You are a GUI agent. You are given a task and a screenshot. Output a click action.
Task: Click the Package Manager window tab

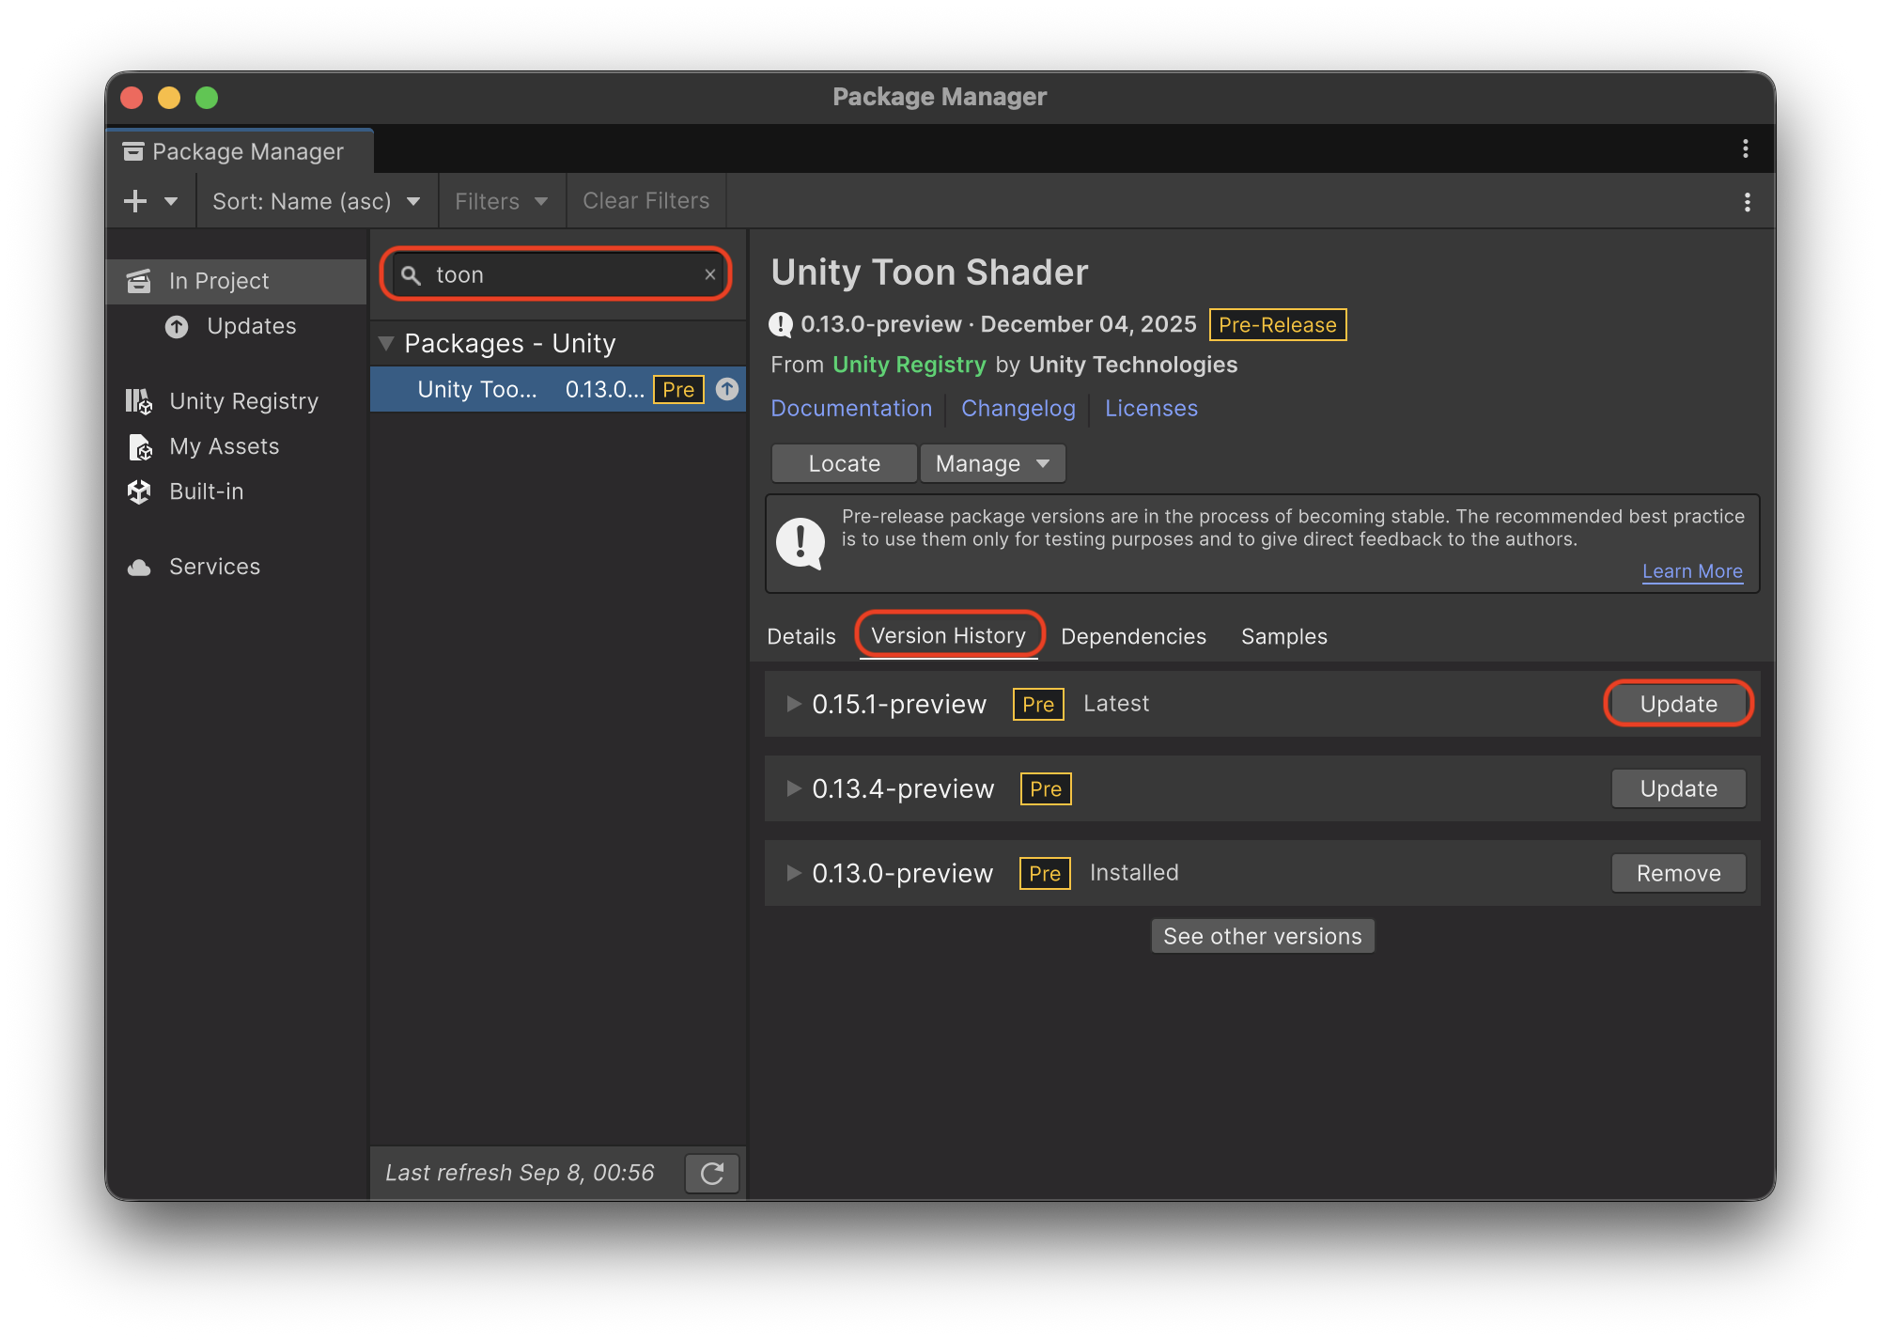pyautogui.click(x=240, y=151)
